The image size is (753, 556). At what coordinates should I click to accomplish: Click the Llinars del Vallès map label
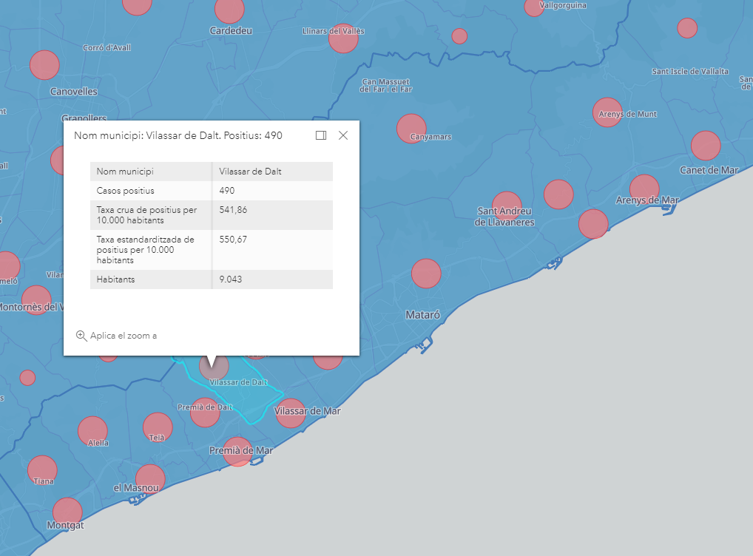click(334, 31)
